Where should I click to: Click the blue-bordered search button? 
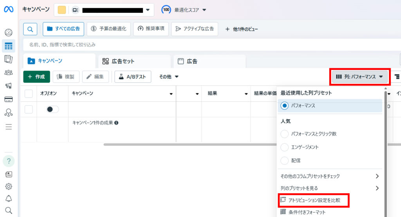(30, 29)
